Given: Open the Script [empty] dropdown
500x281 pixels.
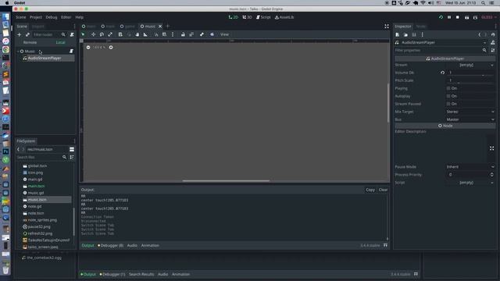Looking at the screenshot, I should pyautogui.click(x=470, y=183).
